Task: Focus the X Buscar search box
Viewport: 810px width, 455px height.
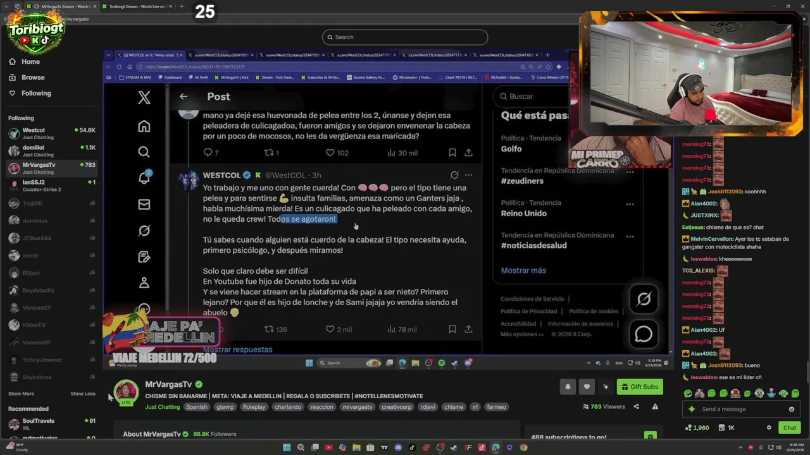Action: (x=532, y=97)
